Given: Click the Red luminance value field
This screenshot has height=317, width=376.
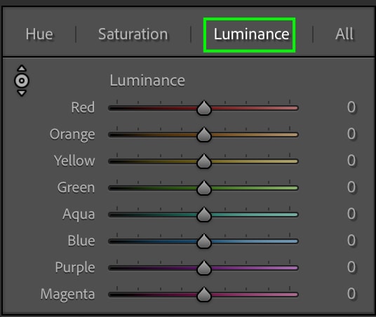Looking at the screenshot, I should point(351,107).
